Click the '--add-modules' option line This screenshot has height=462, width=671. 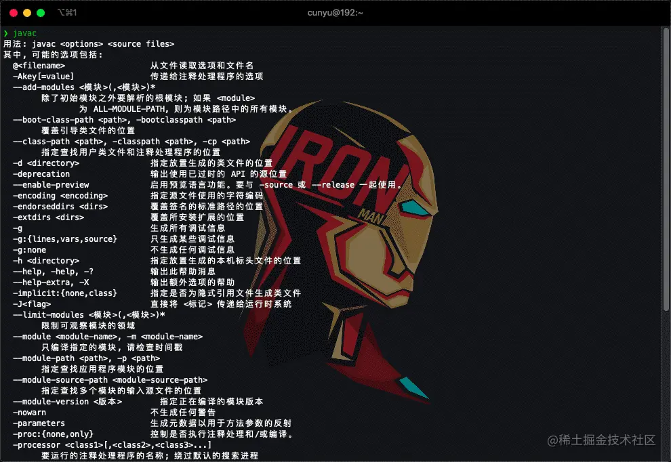tap(84, 87)
